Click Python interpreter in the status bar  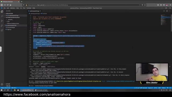(6, 88)
